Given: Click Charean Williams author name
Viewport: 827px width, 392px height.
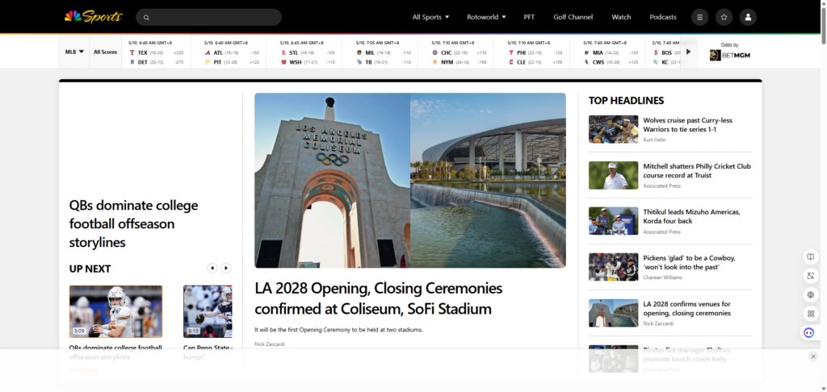Looking at the screenshot, I should tap(662, 277).
